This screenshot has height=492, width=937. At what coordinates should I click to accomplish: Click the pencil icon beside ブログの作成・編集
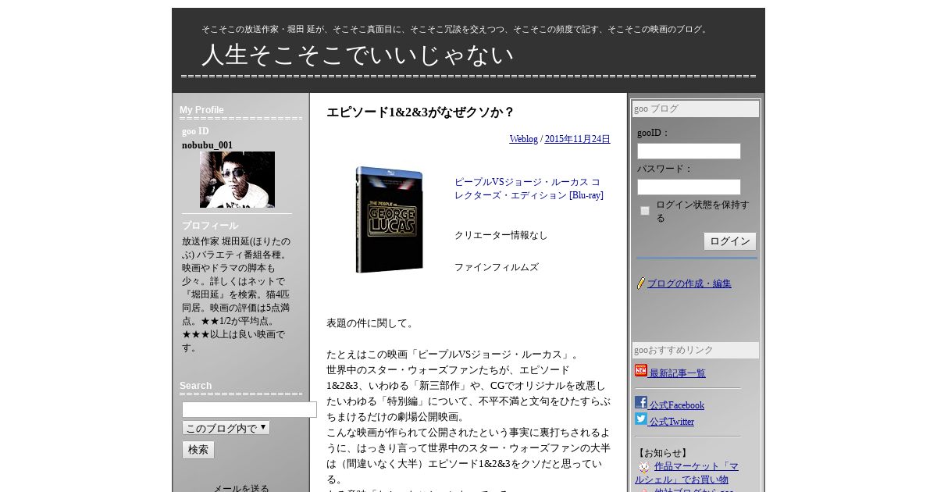point(641,283)
